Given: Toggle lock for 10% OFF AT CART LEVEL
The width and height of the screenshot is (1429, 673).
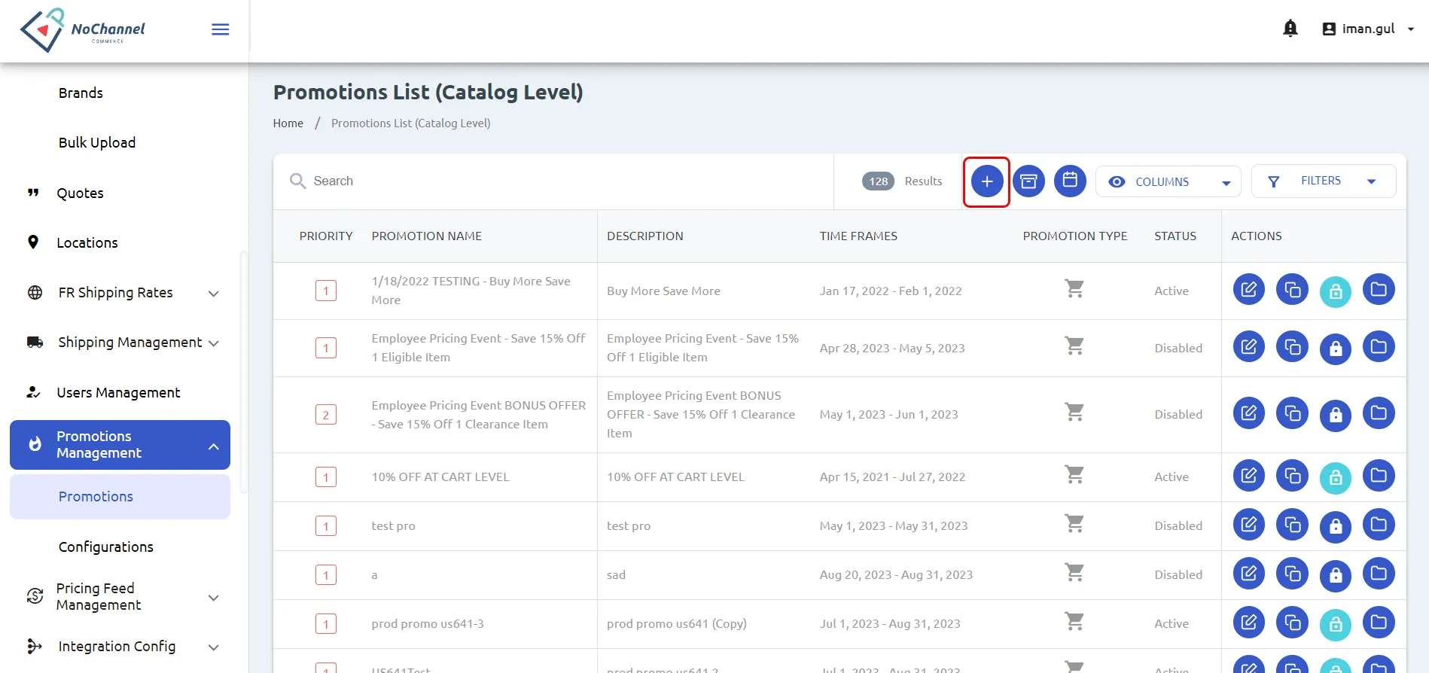Looking at the screenshot, I should coord(1336,477).
